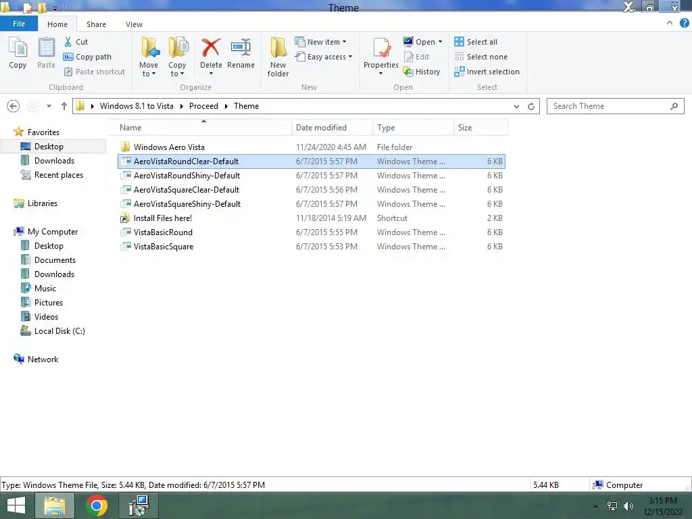Sort by the Type column header
692x519 pixels.
click(x=413, y=128)
